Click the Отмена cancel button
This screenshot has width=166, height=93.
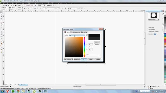pos(91,59)
